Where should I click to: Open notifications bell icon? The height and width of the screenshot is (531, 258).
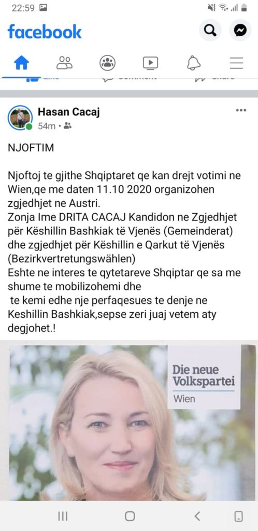(194, 63)
